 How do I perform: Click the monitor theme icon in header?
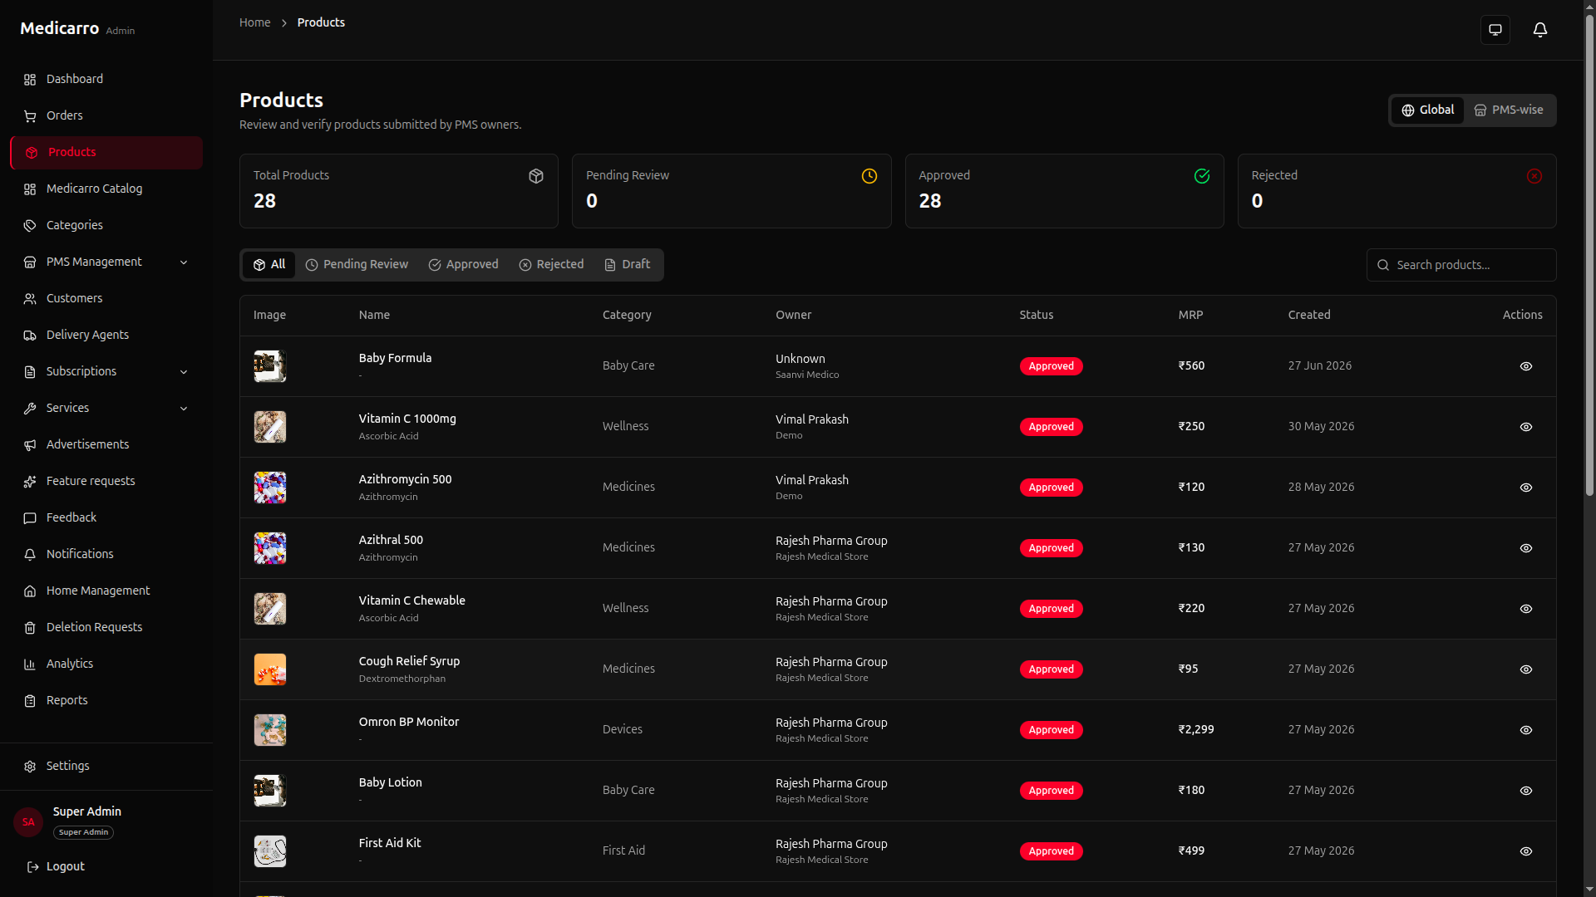(1495, 30)
